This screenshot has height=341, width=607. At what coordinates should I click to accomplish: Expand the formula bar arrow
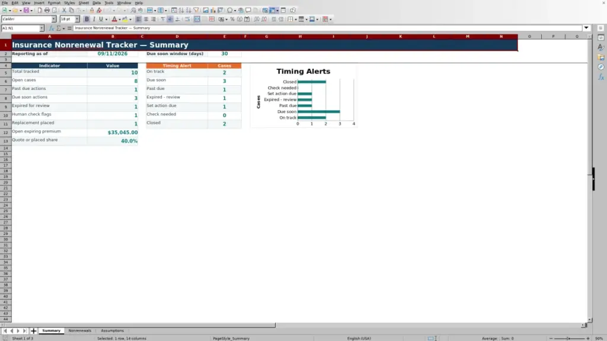[586, 28]
